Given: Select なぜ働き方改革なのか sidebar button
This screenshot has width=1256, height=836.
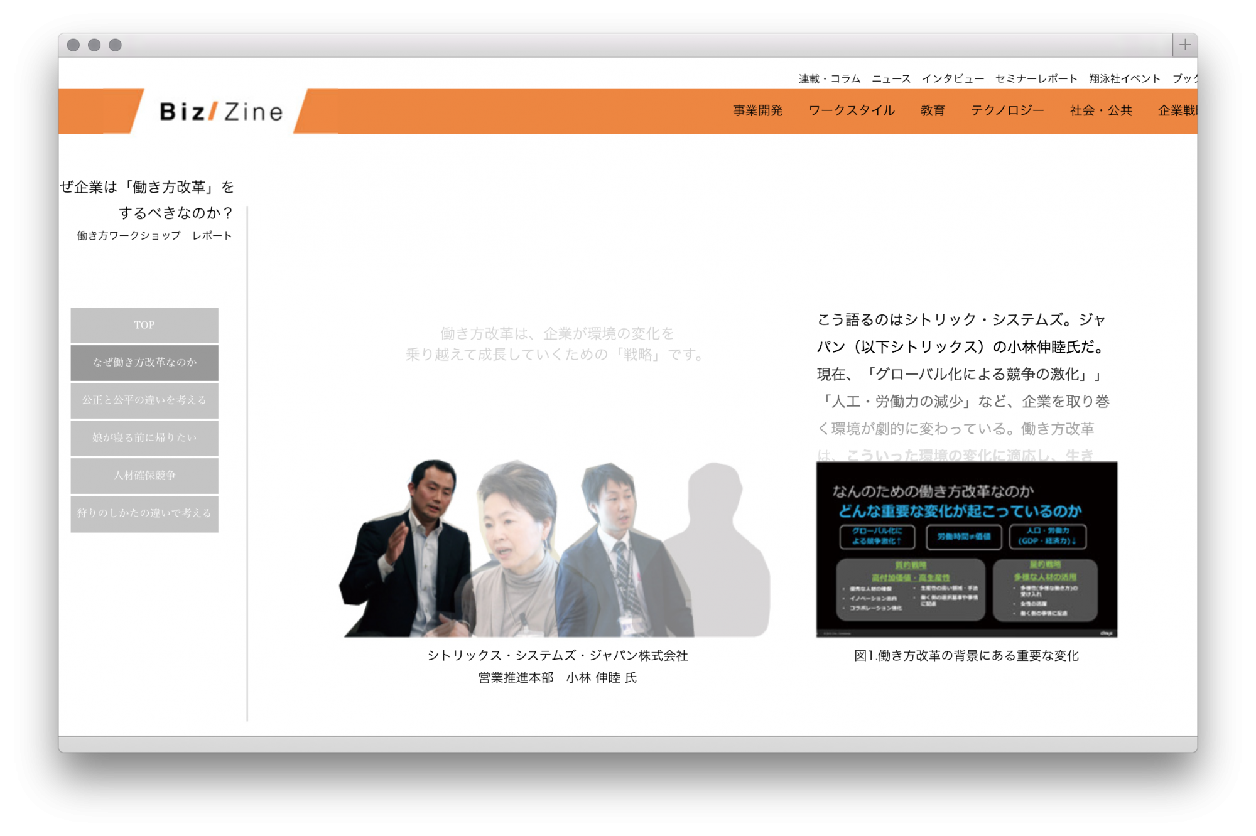Looking at the screenshot, I should coord(144,362).
